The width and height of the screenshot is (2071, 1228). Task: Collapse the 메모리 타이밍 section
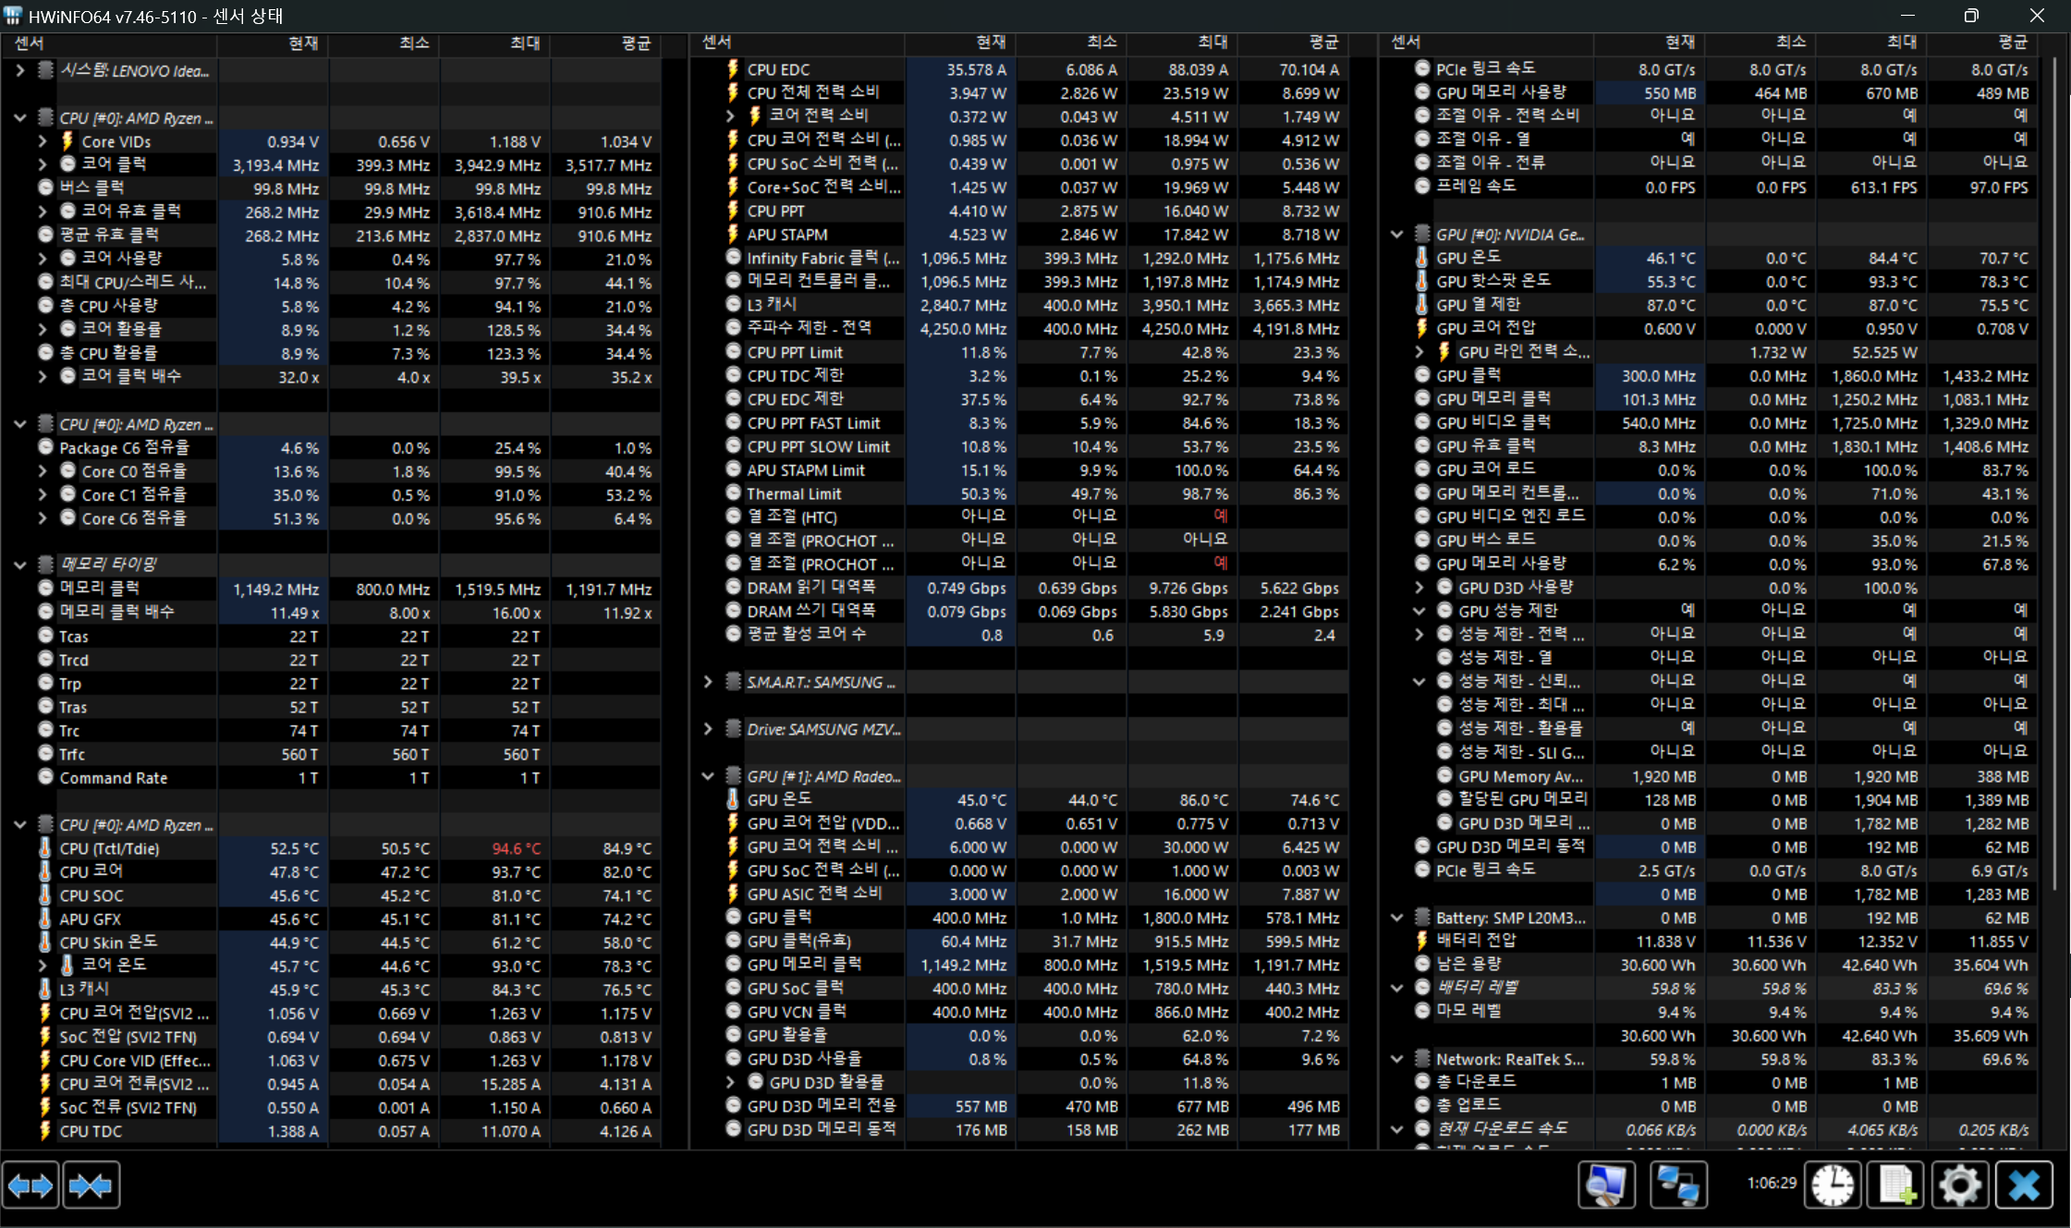(20, 564)
